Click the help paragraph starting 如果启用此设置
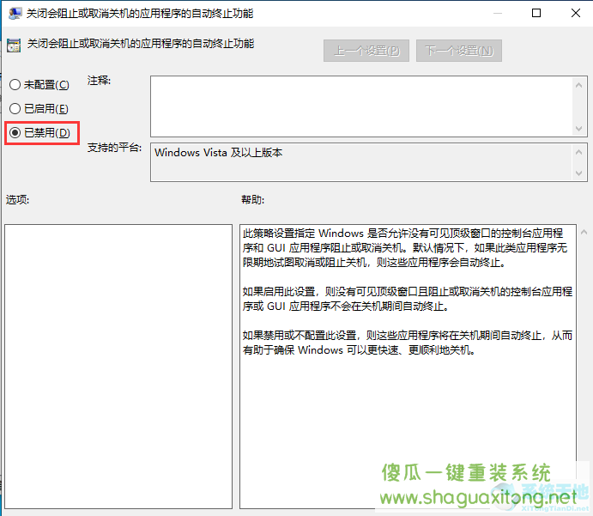This screenshot has height=516, width=593. (x=408, y=299)
